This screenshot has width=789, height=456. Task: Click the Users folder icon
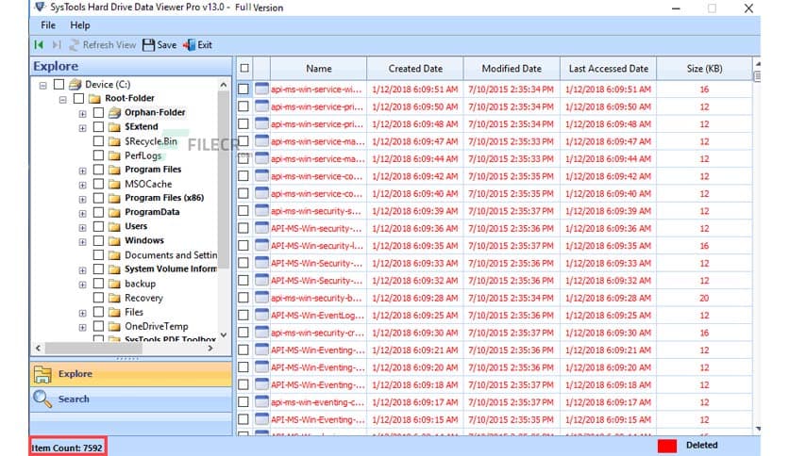coord(115,226)
